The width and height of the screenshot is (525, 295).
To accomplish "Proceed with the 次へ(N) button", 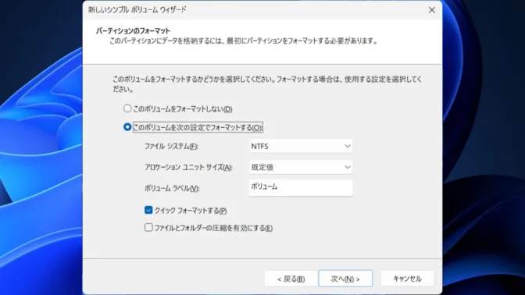I will [345, 279].
